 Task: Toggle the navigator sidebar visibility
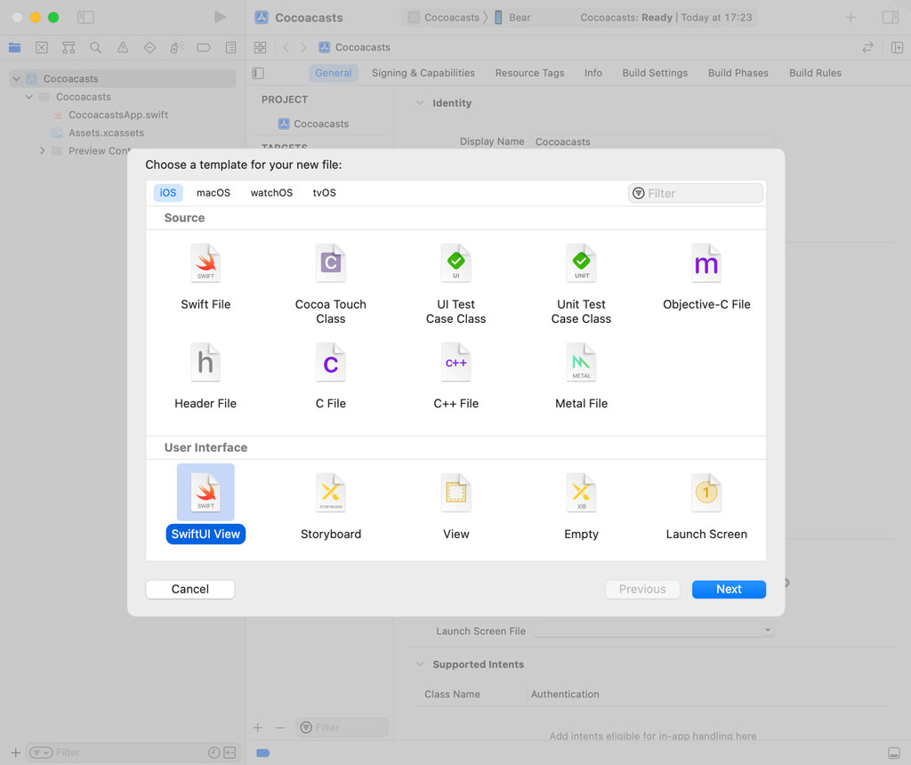point(85,18)
